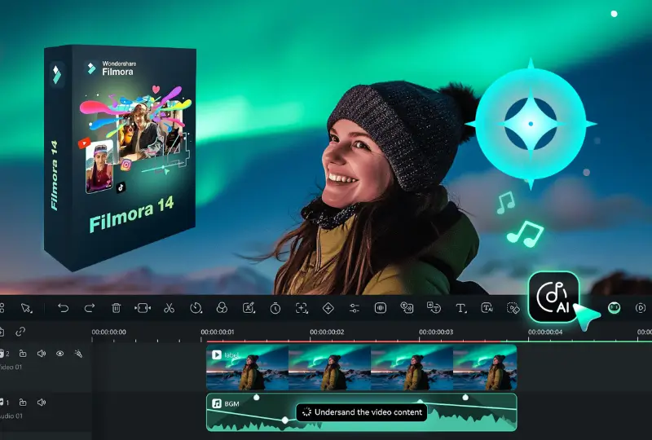Delete selected clip with trash icon
Image resolution: width=652 pixels, height=440 pixels.
[x=116, y=308]
